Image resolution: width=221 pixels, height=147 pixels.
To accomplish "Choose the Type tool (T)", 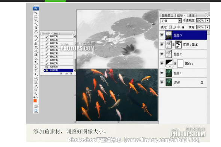I will (36, 71).
